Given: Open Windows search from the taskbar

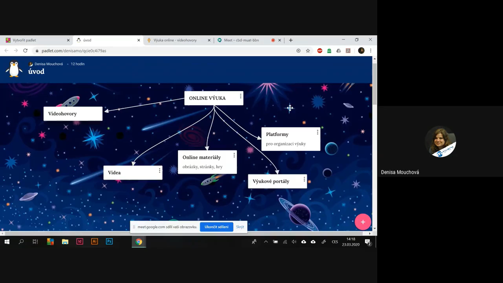Looking at the screenshot, I should (x=21, y=242).
